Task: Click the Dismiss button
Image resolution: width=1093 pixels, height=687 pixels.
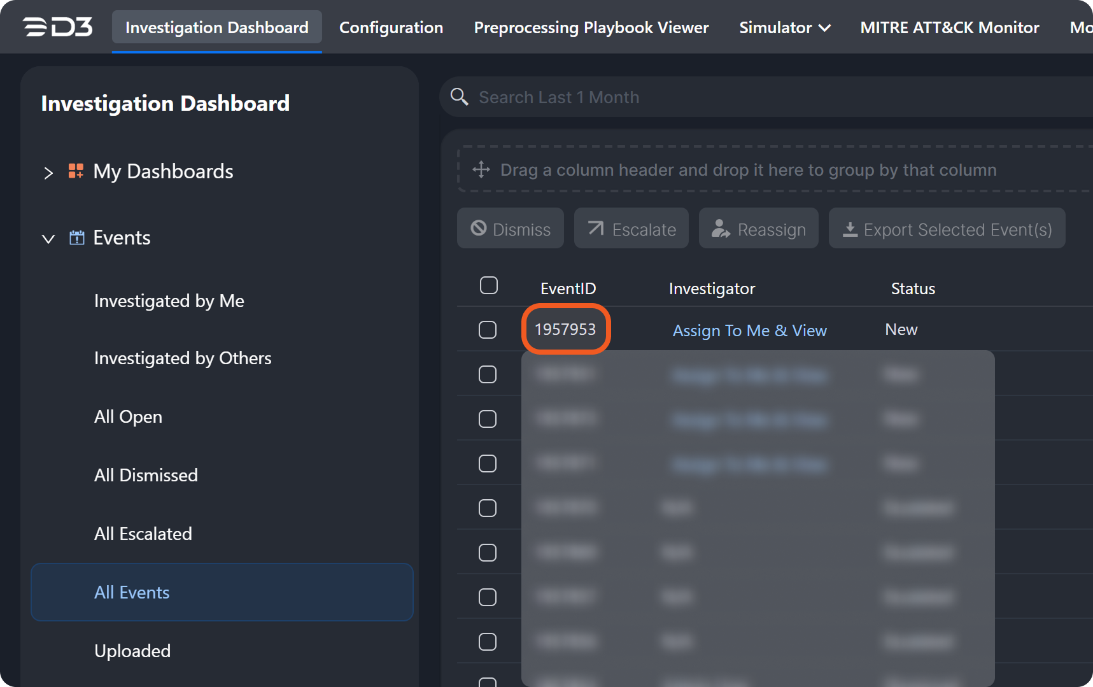Action: coord(511,229)
